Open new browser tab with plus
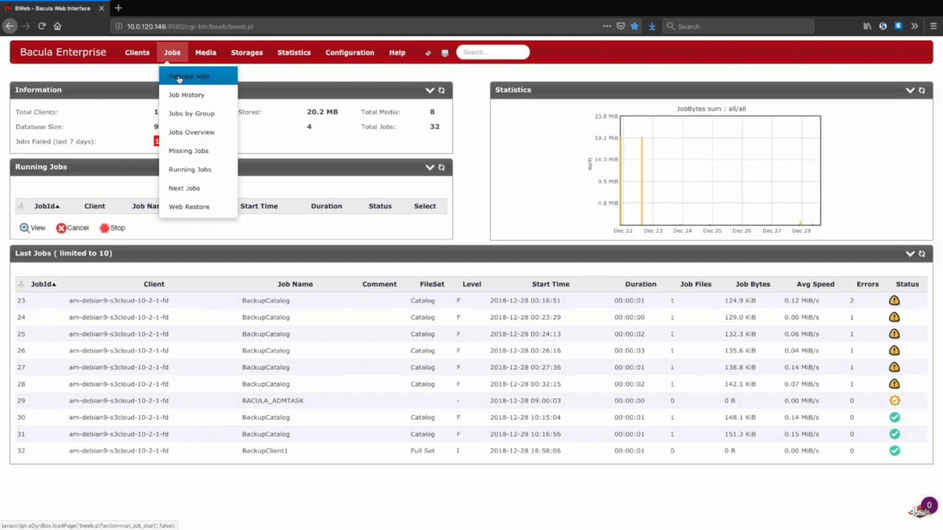This screenshot has width=943, height=530. tap(118, 8)
